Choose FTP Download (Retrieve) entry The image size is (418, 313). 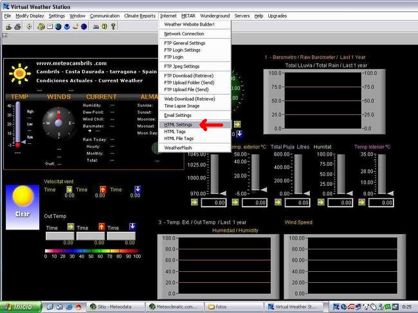click(x=195, y=76)
